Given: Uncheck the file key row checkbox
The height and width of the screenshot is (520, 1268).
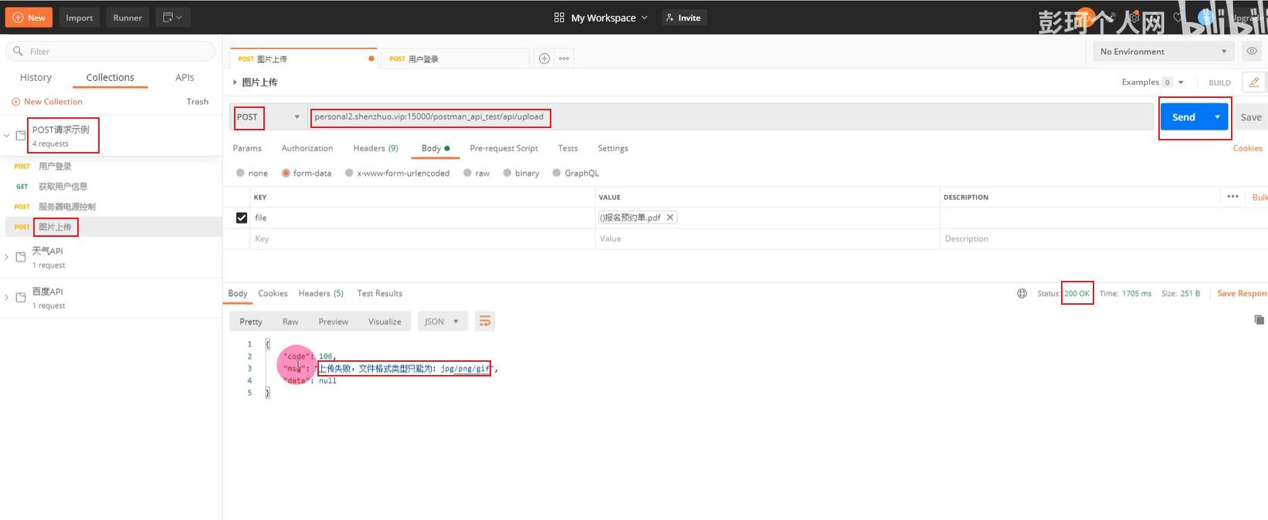Looking at the screenshot, I should click(x=242, y=218).
